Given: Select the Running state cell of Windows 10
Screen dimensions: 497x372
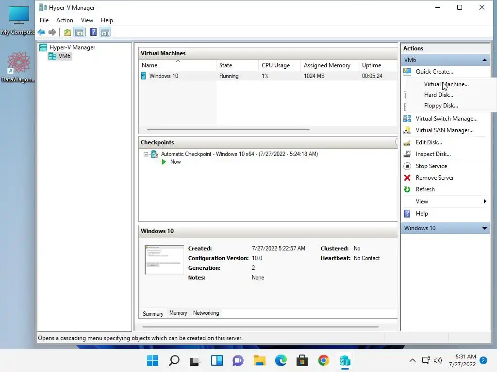Looking at the screenshot, I should coord(229,76).
